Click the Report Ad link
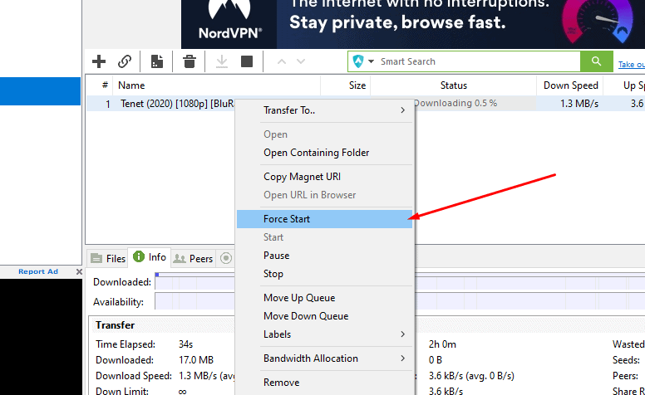Viewport: 645px width, 395px height. 38,272
